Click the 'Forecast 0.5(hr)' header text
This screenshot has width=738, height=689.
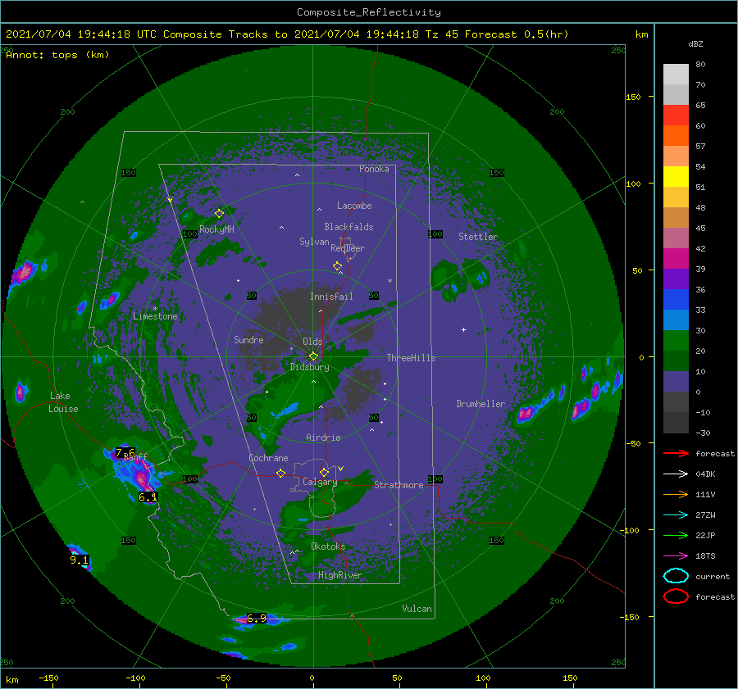click(517, 34)
